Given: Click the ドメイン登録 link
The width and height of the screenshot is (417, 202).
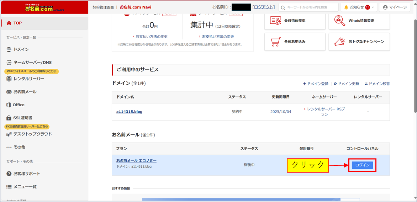Looking at the screenshot, I should (316, 84).
